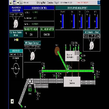Select the gray chain conveyor right of Flail Debarker
Screen dimensions: 109x109
(x=88, y=82)
